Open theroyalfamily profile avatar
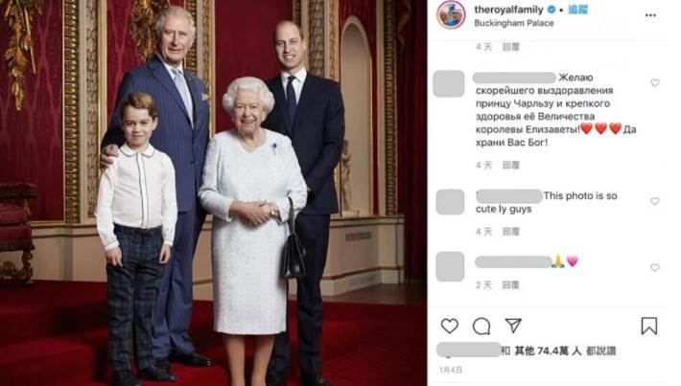Viewport: 681px width, 386px height. click(451, 14)
